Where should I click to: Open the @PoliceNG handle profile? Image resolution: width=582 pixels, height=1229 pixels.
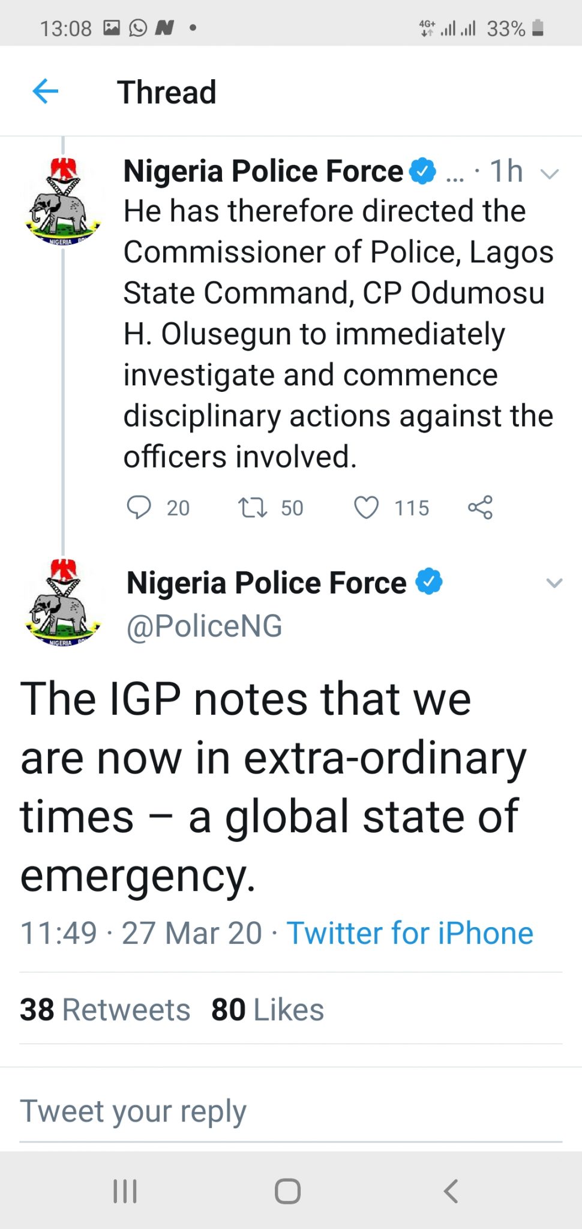point(204,626)
